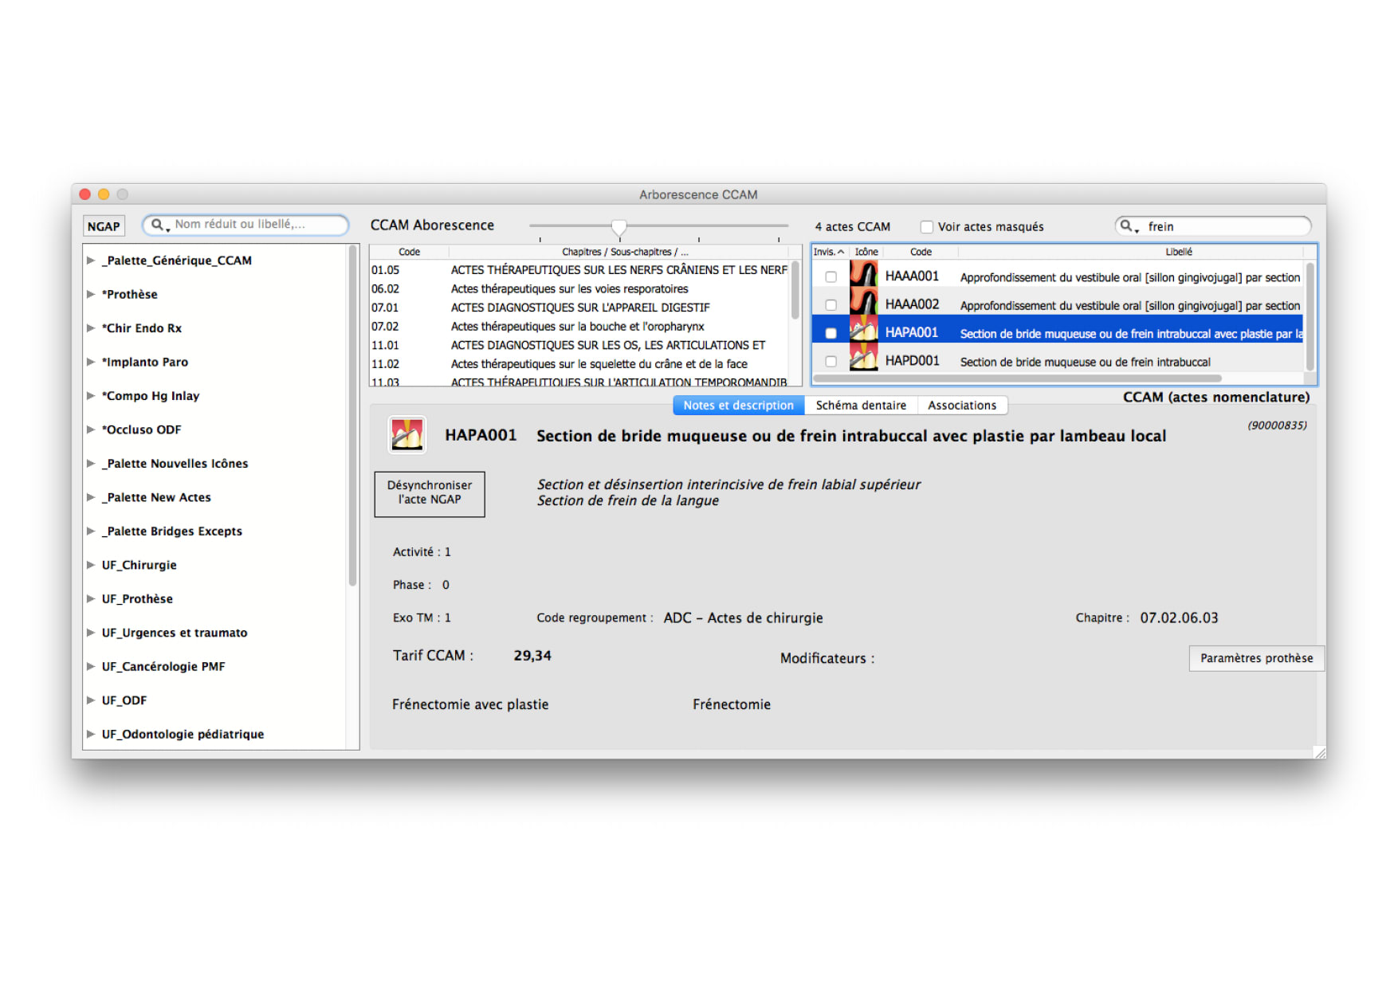Screen dimensions: 1398x988
Task: Click the HAAA002 row icon
Action: pos(863,303)
